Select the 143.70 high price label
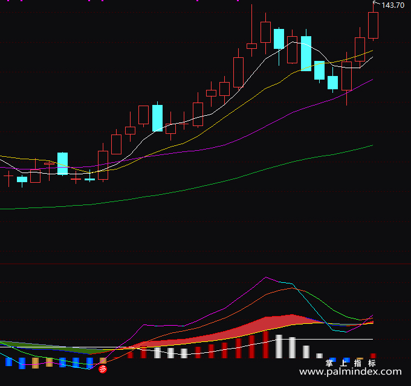Image resolution: width=411 pixels, height=386 pixels. (x=393, y=5)
